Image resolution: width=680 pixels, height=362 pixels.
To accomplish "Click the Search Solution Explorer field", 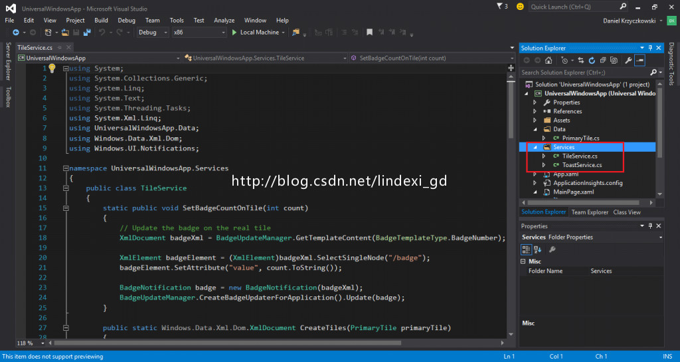I will coord(584,73).
